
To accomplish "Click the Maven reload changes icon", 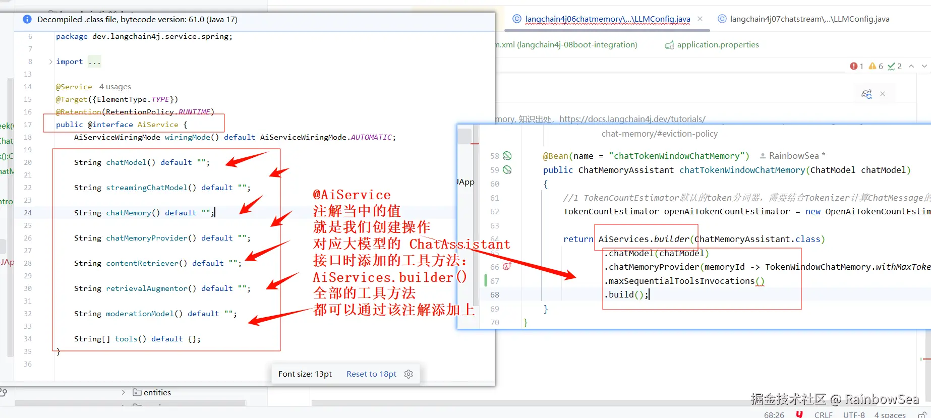I will point(866,94).
